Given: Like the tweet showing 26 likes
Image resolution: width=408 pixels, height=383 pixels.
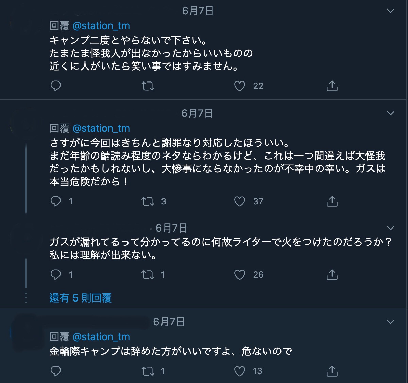Looking at the screenshot, I should pos(240,274).
